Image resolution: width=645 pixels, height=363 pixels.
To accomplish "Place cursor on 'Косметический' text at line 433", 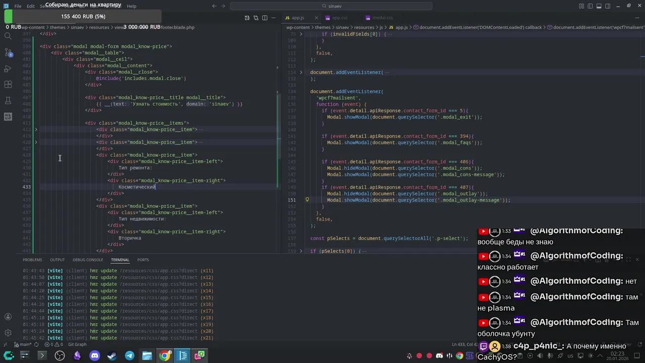I will 137,187.
